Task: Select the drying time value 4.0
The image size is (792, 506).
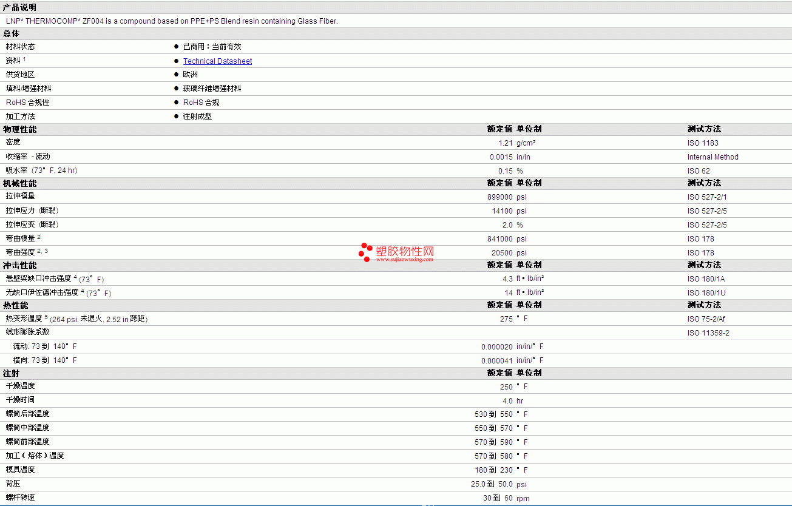Action: pyautogui.click(x=508, y=401)
